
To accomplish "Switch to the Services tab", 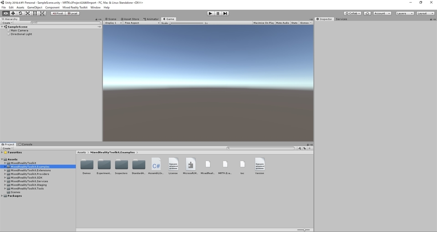I will (x=342, y=19).
